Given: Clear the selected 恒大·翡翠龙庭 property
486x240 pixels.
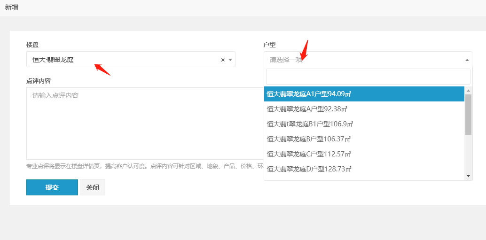Looking at the screenshot, I should tap(222, 60).
